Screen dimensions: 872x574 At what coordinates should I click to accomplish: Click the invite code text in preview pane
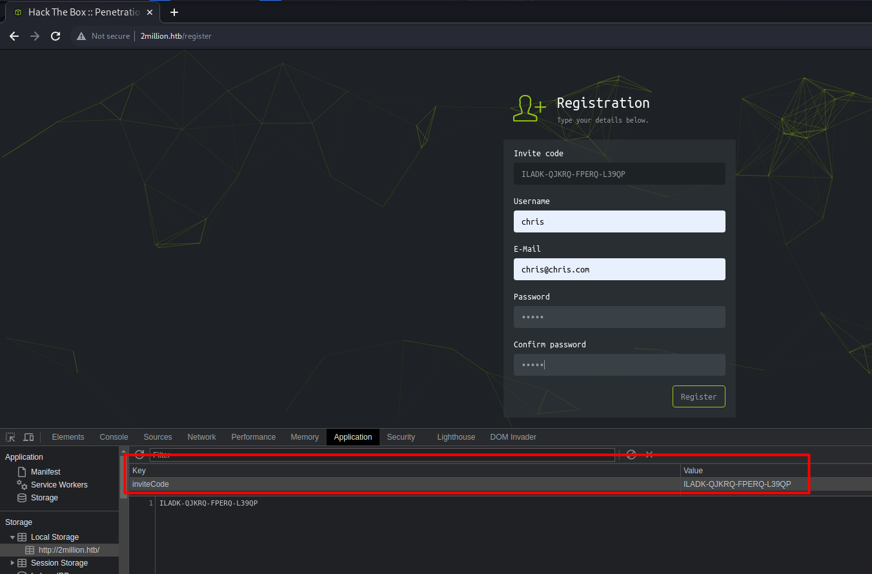tap(208, 503)
